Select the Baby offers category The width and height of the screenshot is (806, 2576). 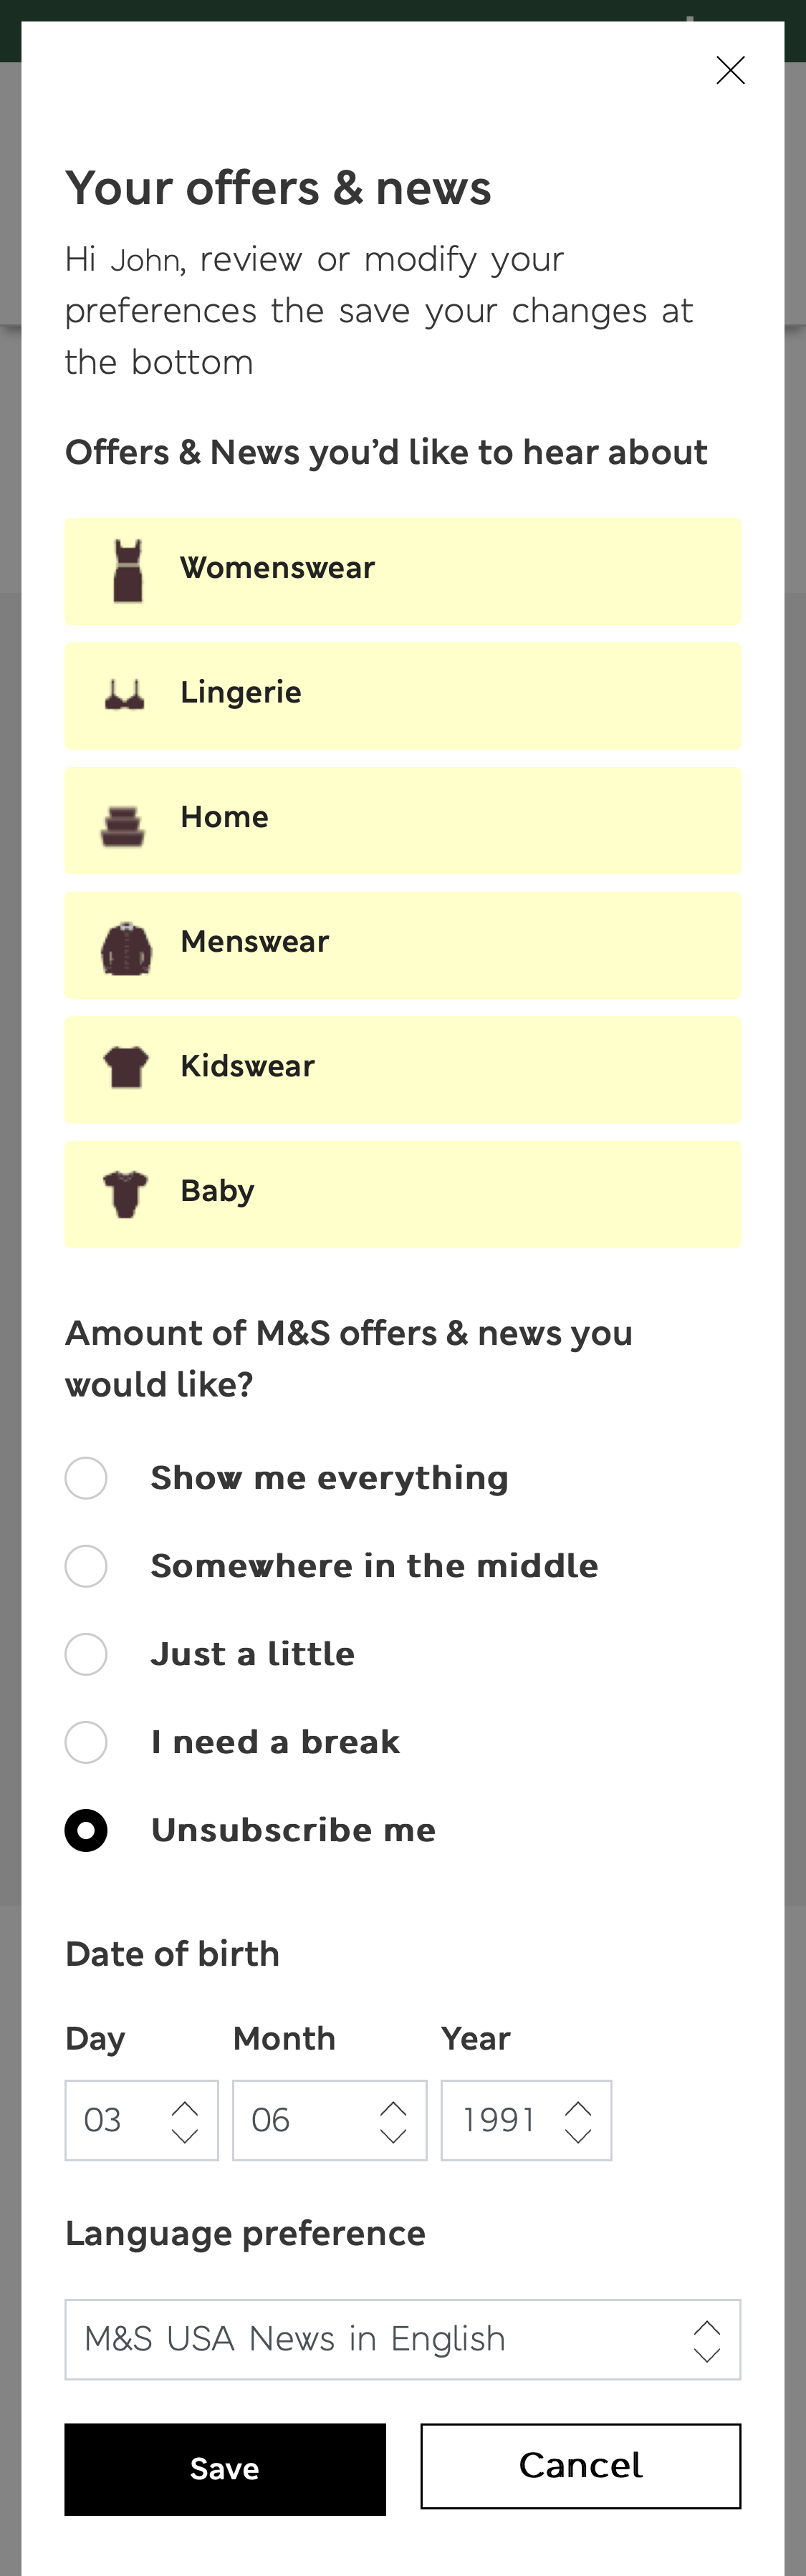pos(403,1194)
